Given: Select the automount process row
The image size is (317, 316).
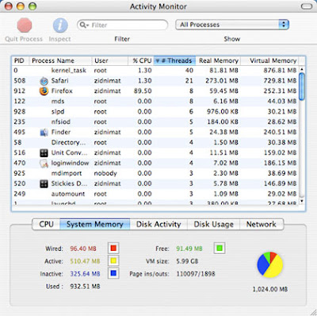Looking at the screenshot, I should pos(155,194).
